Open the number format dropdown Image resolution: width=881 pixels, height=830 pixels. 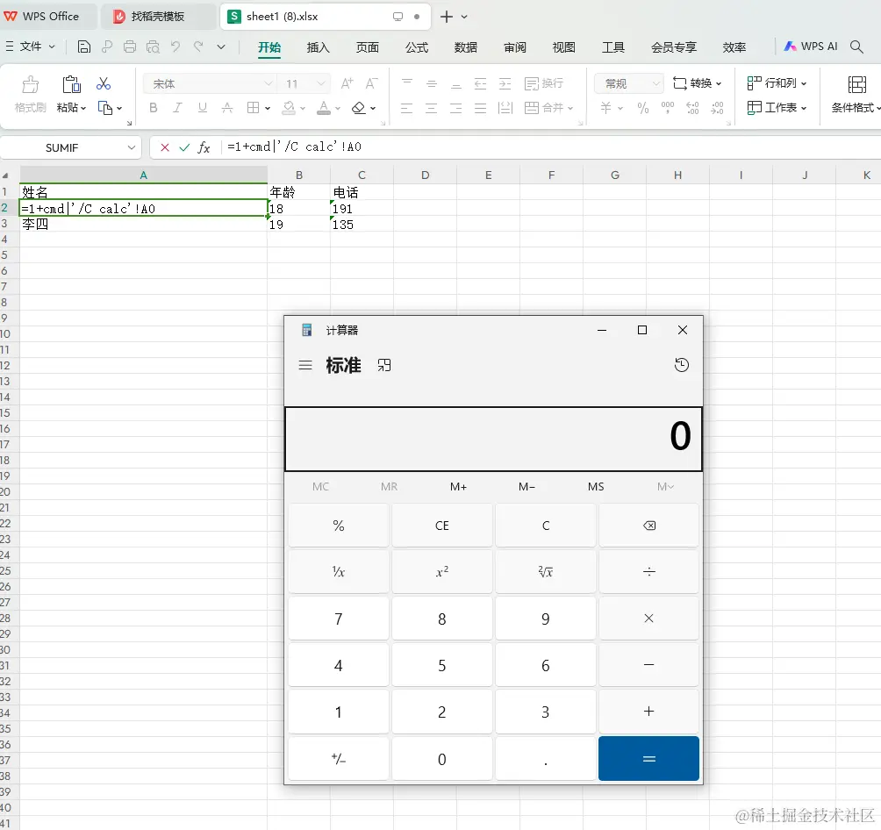pyautogui.click(x=655, y=83)
